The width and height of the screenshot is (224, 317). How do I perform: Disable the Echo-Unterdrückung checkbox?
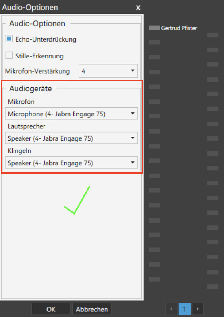(x=9, y=39)
